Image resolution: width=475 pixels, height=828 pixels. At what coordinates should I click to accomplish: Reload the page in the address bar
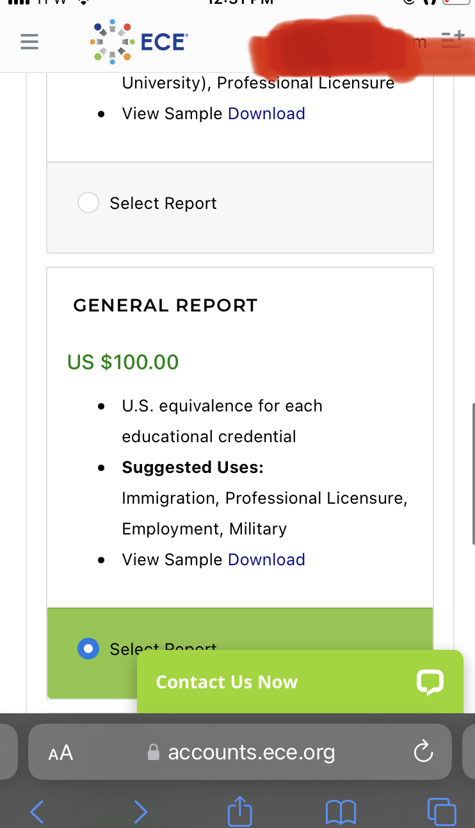click(x=423, y=752)
